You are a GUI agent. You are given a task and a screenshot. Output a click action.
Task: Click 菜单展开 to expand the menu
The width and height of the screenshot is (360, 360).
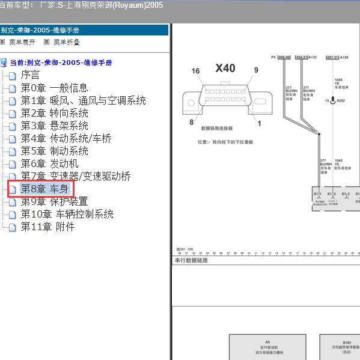[x=22, y=42]
